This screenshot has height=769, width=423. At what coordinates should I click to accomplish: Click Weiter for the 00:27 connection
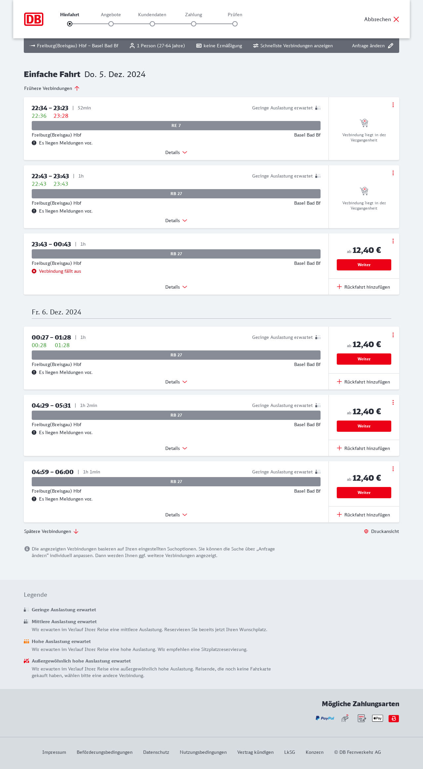(364, 359)
